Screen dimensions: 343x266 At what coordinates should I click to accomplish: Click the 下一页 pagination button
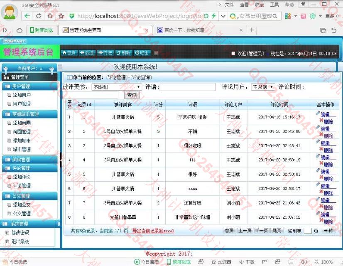click(262, 231)
